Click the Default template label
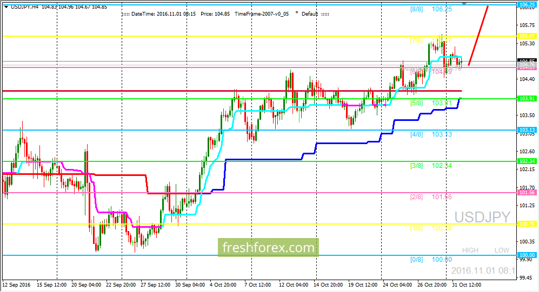This screenshot has width=539, height=292. [x=310, y=13]
